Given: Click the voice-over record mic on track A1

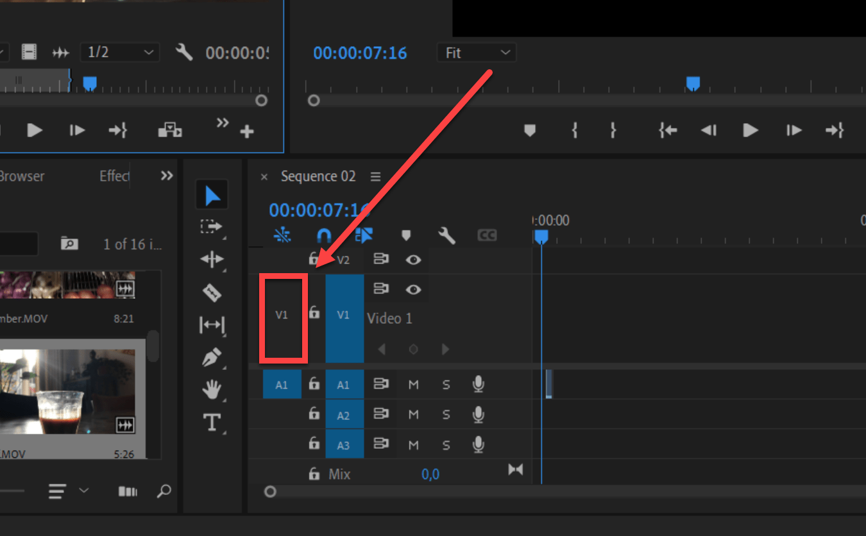Looking at the screenshot, I should point(478,384).
